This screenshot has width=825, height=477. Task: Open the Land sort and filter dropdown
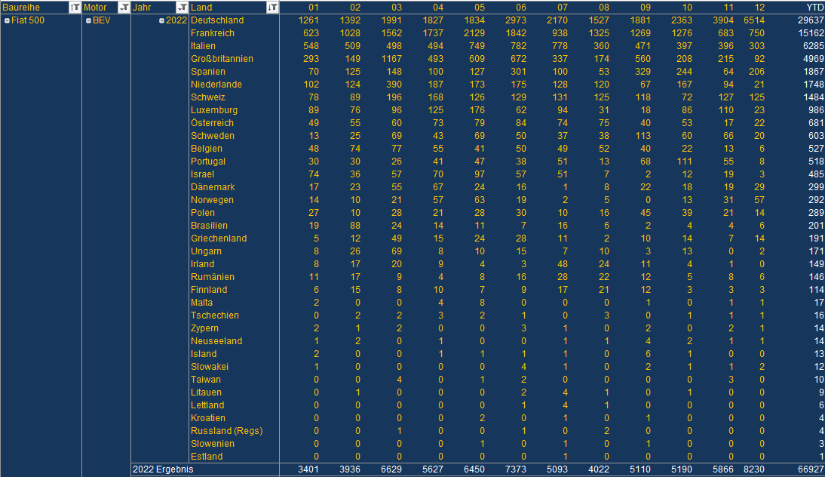pos(272,7)
